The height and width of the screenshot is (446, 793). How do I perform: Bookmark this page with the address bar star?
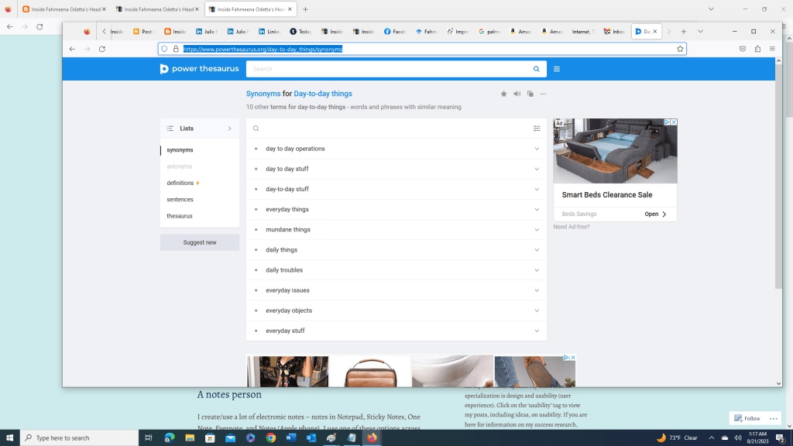click(x=680, y=49)
